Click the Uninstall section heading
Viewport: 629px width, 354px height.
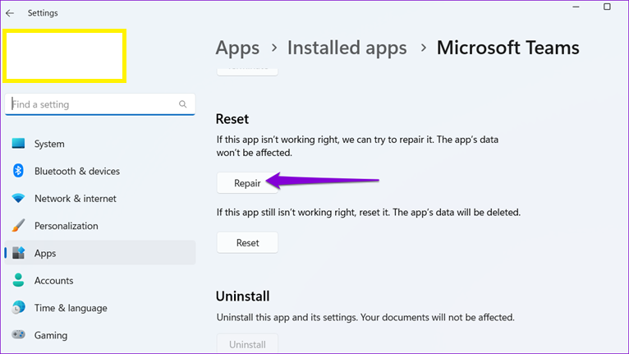click(x=243, y=297)
